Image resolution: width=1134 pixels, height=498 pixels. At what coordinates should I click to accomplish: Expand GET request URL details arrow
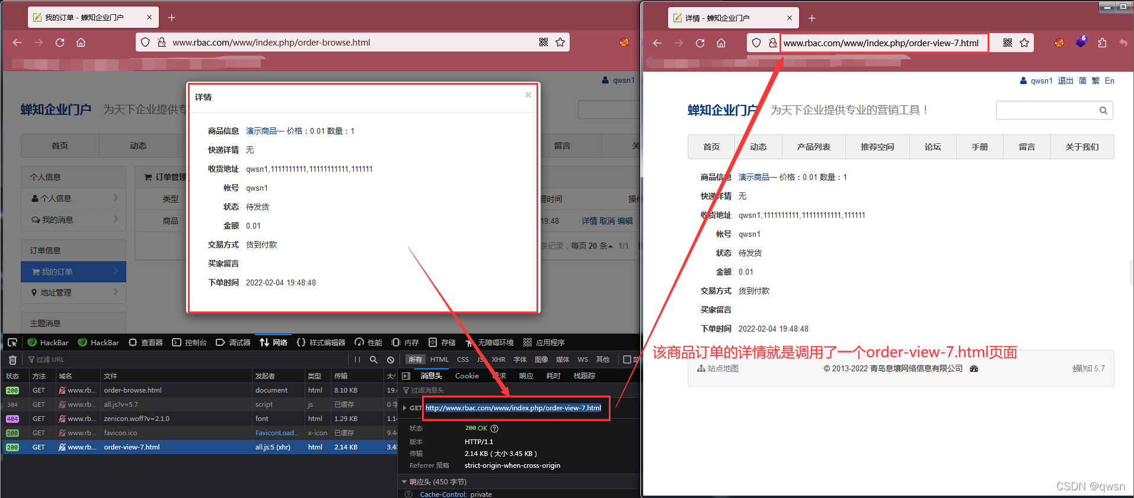404,408
